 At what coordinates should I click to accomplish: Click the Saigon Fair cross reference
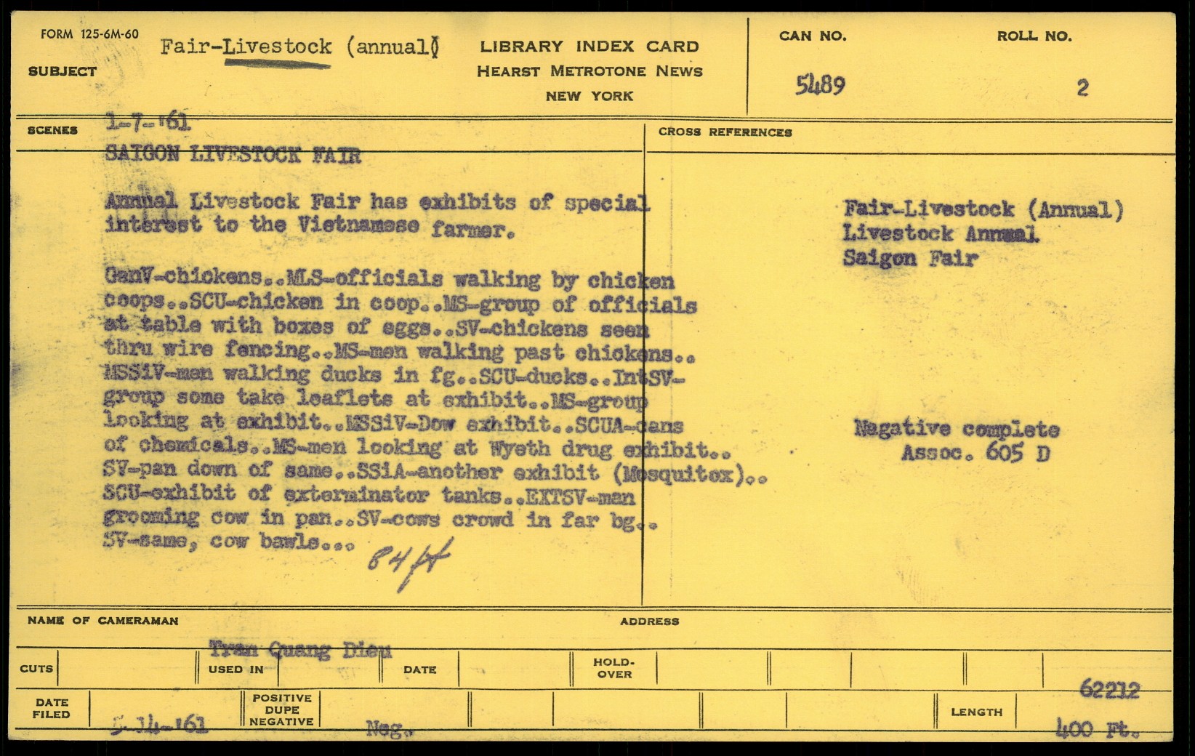coord(910,258)
